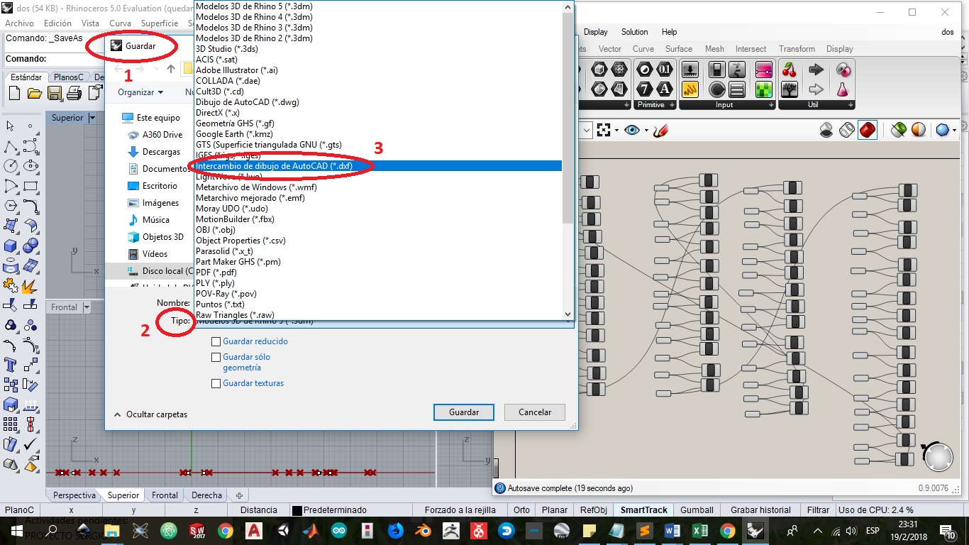The height and width of the screenshot is (545, 969).
Task: Click the black Predeterminado layer swatch
Action: click(x=297, y=510)
